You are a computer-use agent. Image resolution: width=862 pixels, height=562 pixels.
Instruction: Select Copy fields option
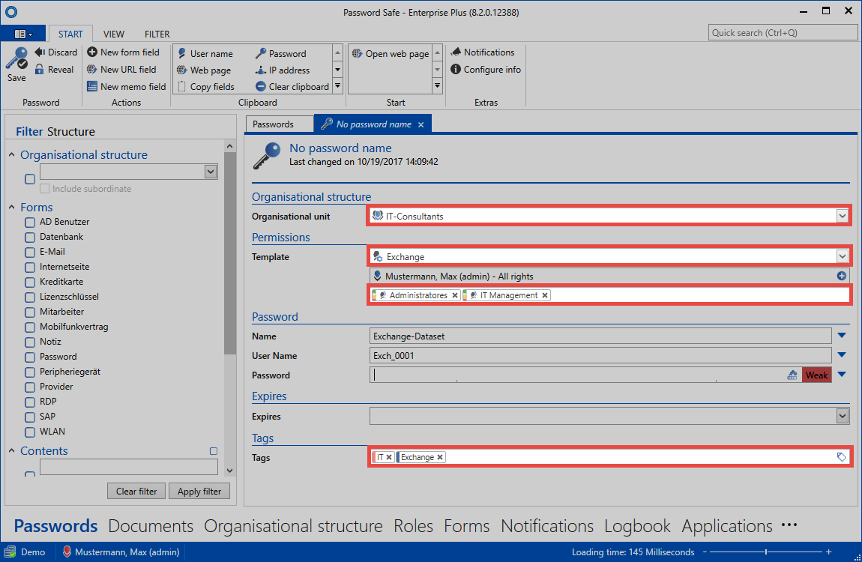click(x=205, y=86)
